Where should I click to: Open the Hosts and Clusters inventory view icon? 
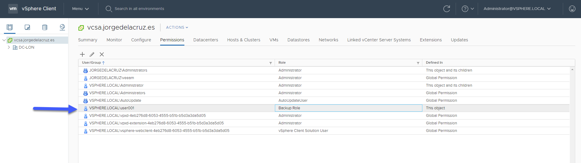[x=10, y=27]
